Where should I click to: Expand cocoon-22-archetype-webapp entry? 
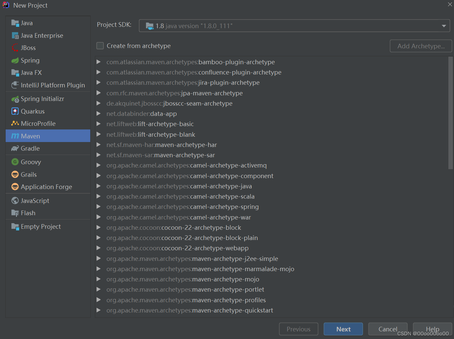coord(99,248)
